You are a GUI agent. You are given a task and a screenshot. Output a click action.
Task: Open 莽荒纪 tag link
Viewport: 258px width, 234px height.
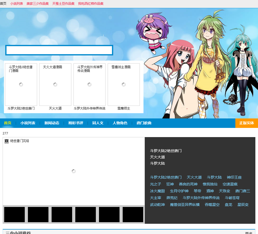(x=172, y=198)
